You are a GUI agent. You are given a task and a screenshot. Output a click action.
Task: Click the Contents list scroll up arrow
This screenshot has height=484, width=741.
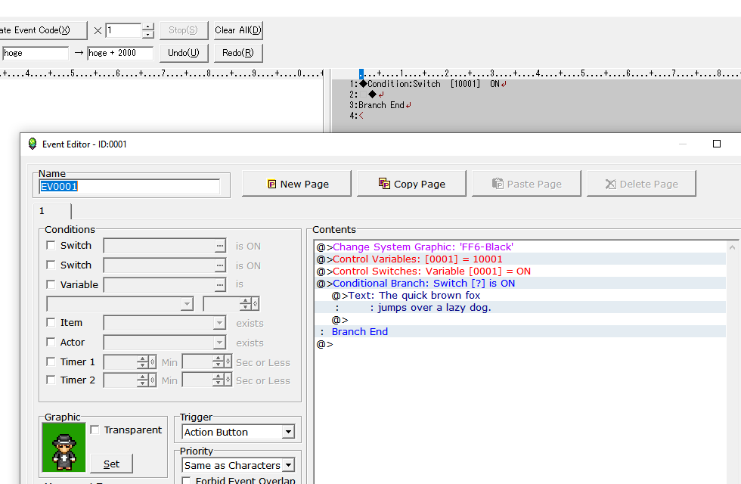tap(732, 247)
